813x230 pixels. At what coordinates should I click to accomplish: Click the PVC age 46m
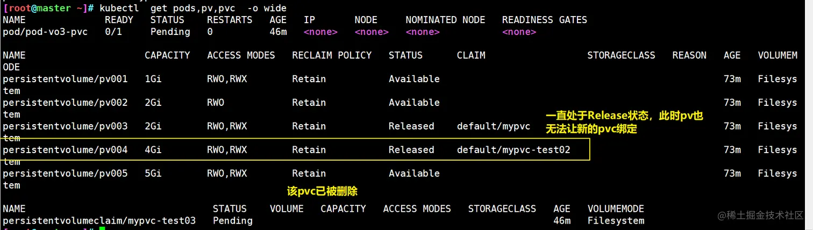pyautogui.click(x=562, y=221)
